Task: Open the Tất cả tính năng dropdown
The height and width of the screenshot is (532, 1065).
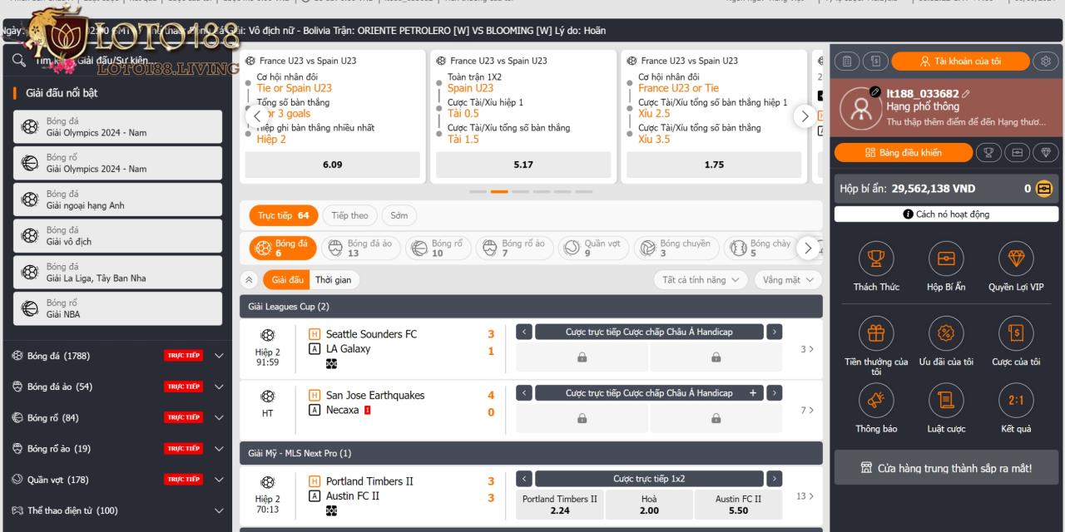Action: click(701, 280)
